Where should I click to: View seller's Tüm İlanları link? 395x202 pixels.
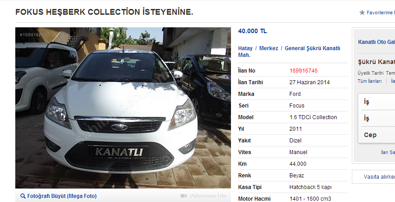pos(369,81)
